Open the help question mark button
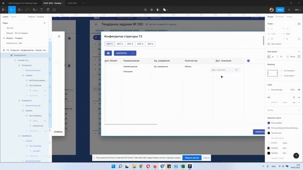Viewport: 303px width, 170px height. coord(296,155)
